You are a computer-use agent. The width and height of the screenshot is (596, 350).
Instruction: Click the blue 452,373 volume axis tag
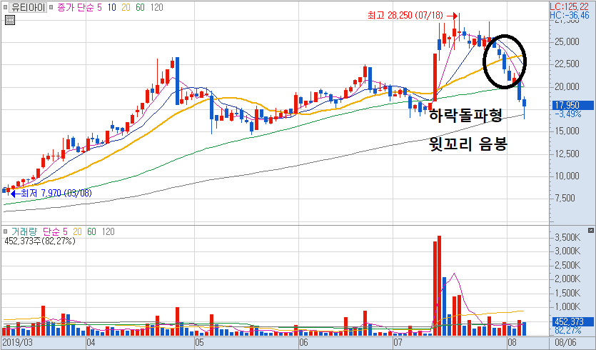pos(572,322)
